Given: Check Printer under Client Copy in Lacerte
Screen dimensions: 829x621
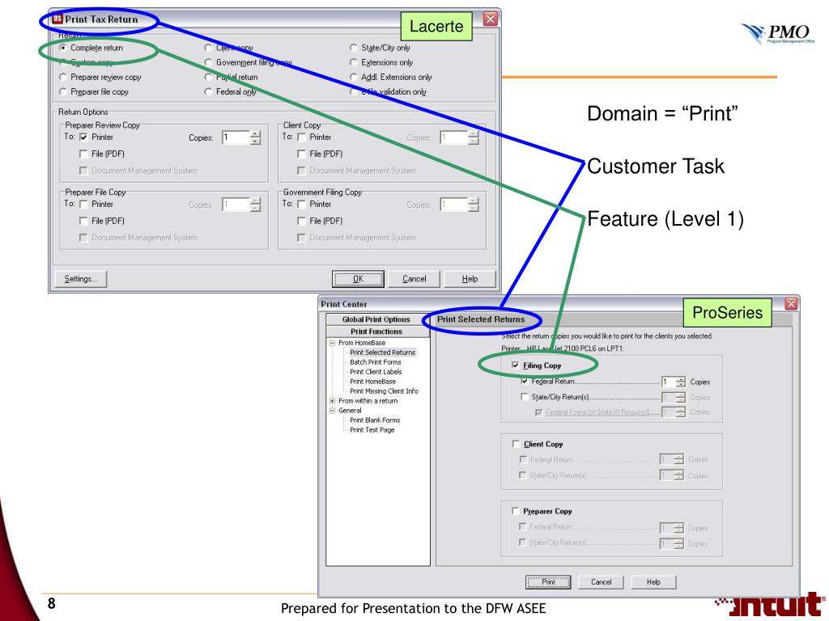Looking at the screenshot, I should (x=301, y=137).
